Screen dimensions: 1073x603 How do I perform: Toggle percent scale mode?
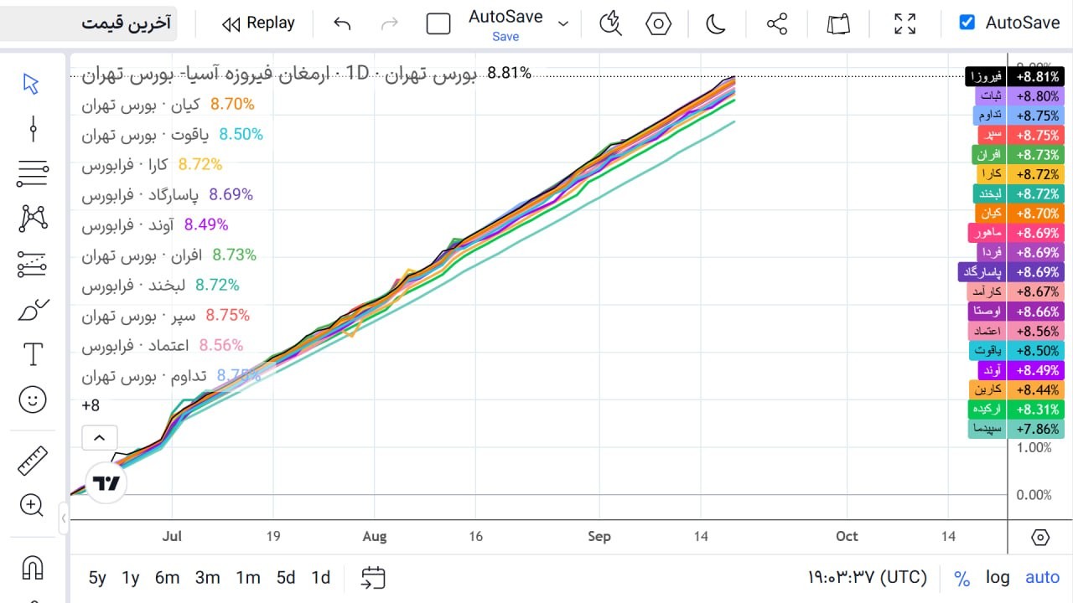(962, 578)
